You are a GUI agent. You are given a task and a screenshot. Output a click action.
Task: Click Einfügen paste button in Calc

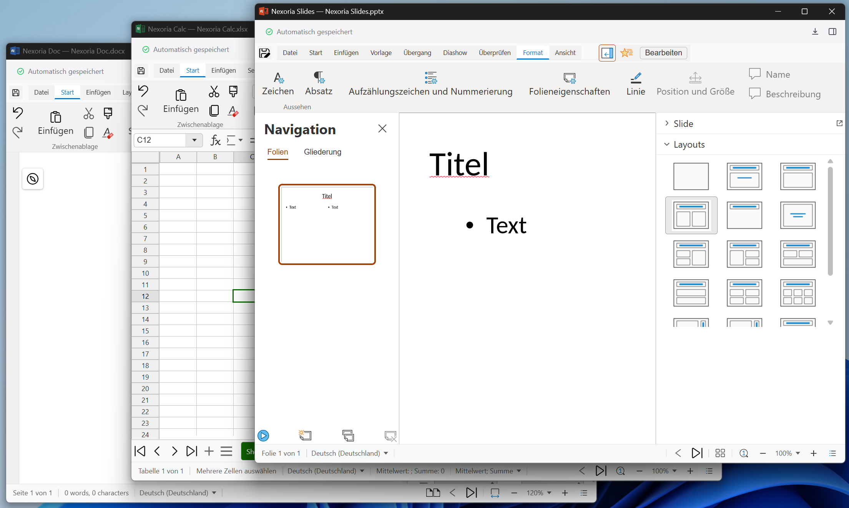(181, 101)
